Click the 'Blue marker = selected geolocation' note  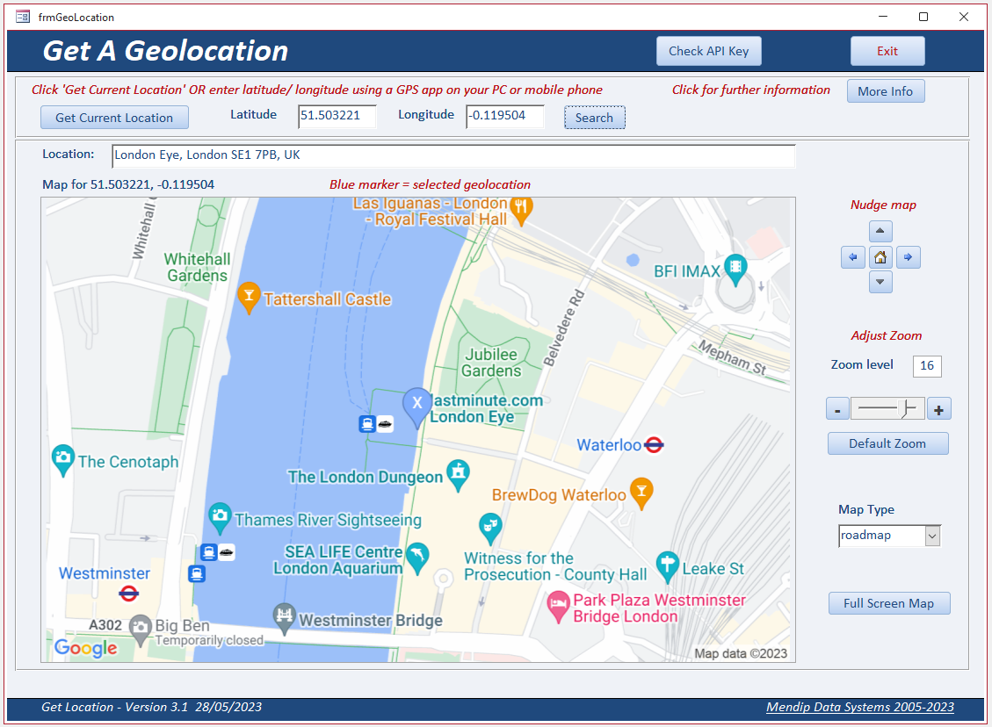point(430,184)
